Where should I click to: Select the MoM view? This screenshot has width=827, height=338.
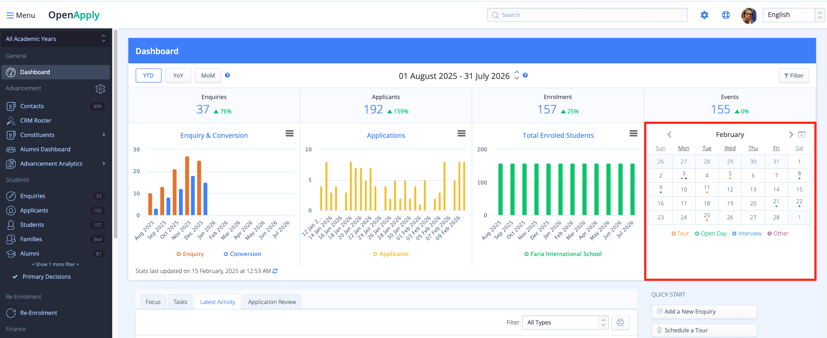click(208, 75)
